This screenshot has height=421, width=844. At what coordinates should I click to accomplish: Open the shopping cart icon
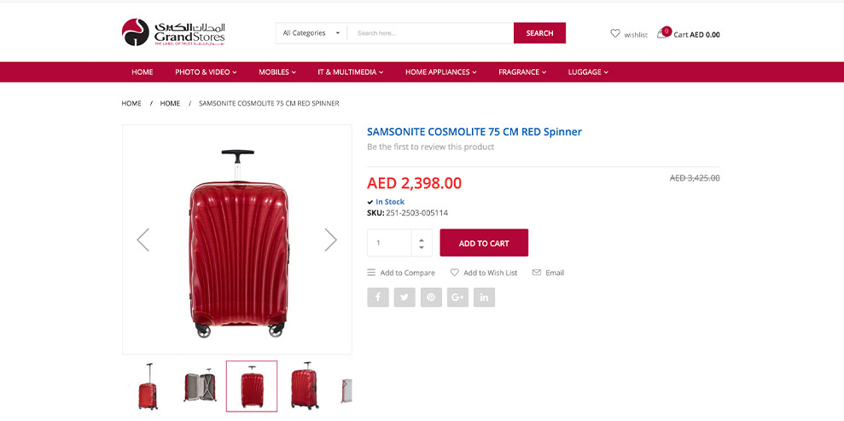662,34
